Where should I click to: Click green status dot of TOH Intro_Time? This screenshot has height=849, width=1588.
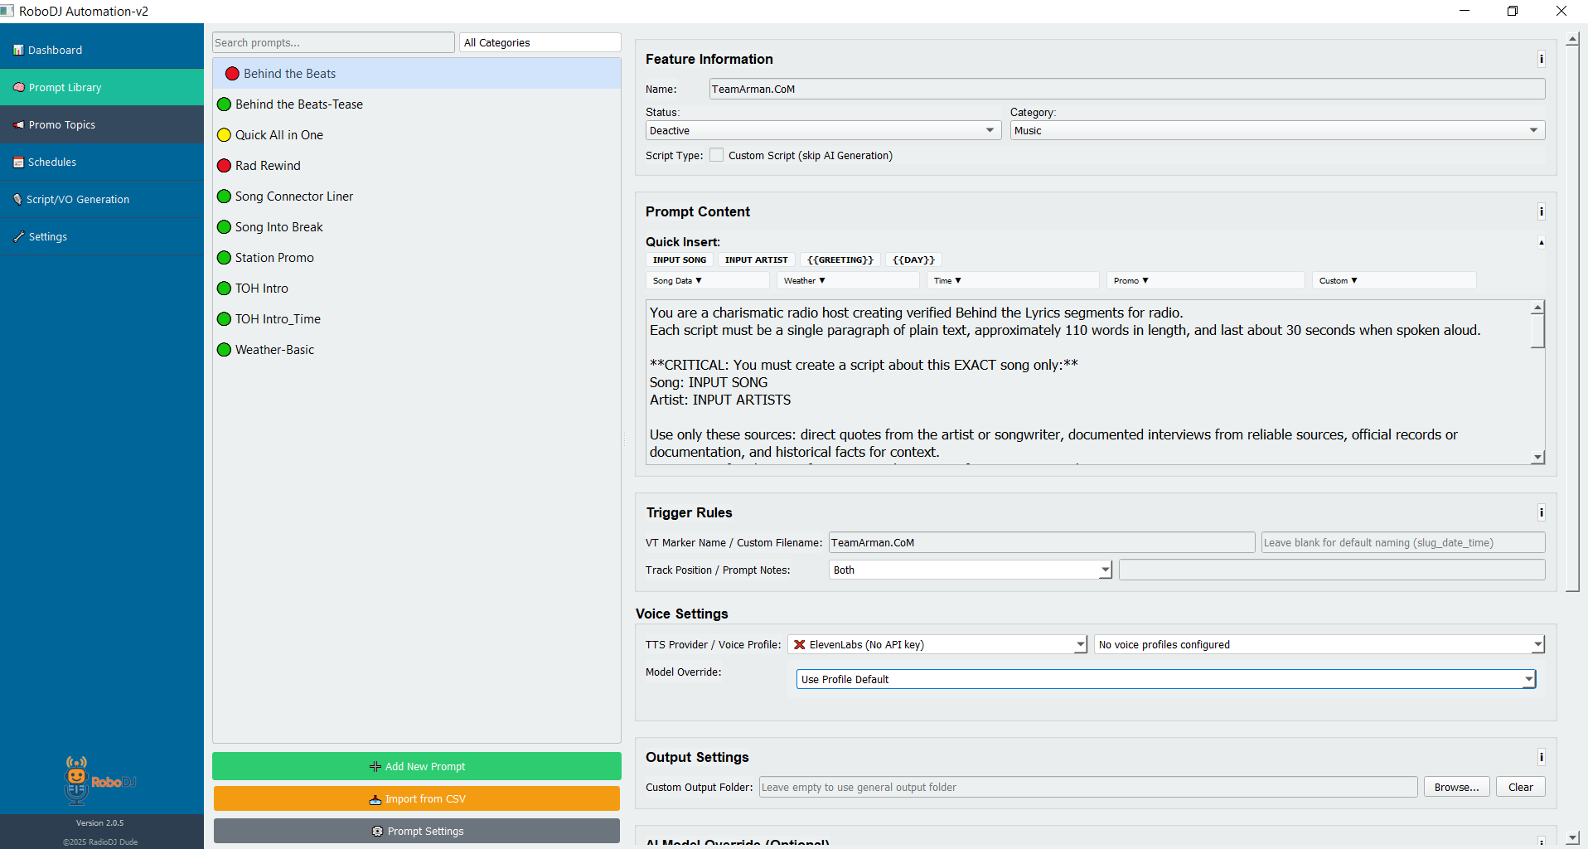pos(224,319)
